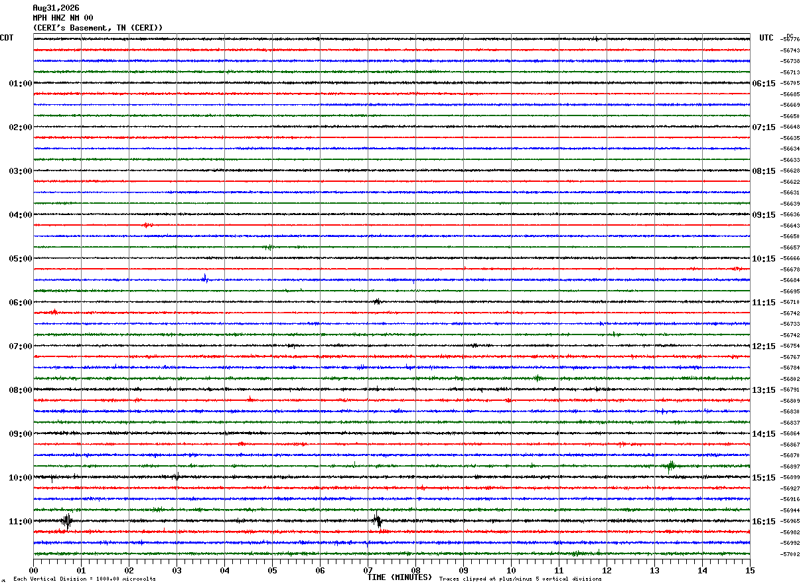
Task: Click the UTC column header
Action: (x=767, y=38)
